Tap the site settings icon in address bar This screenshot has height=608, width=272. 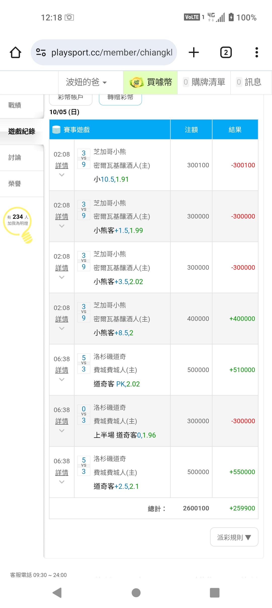coord(41,52)
